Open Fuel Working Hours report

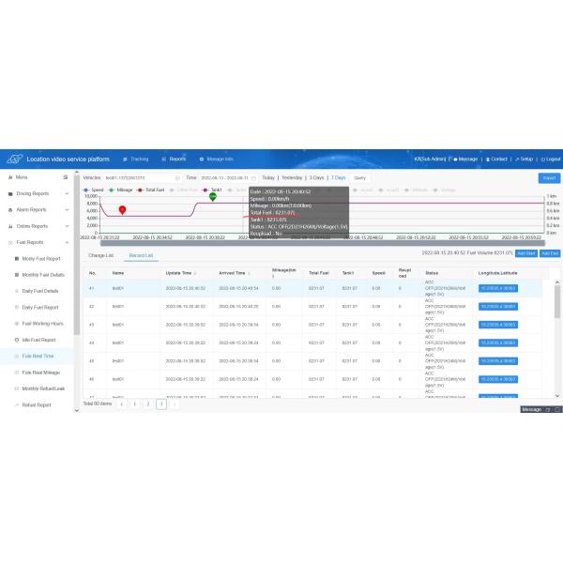pos(42,323)
